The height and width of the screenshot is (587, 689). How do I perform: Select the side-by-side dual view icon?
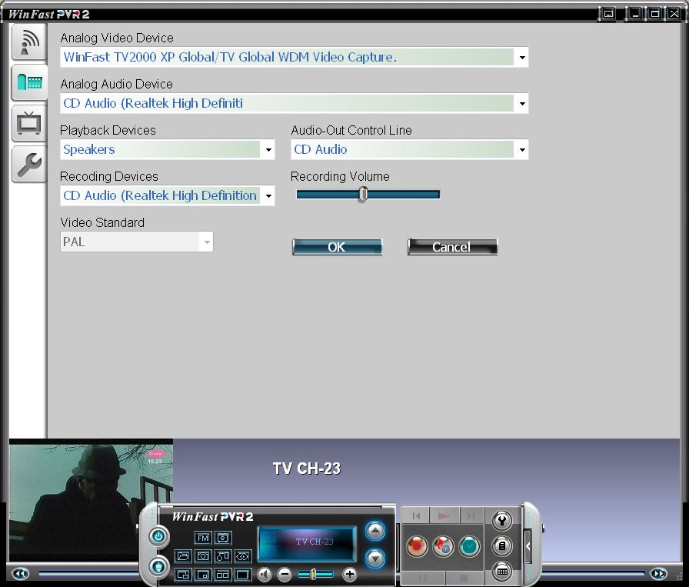click(223, 575)
